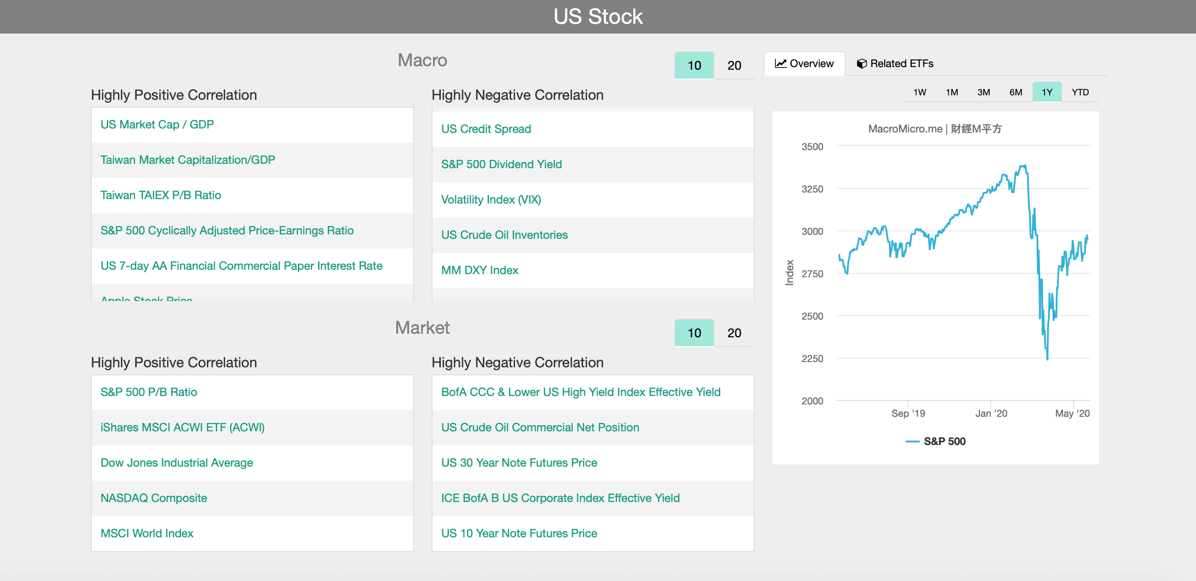1196x581 pixels.
Task: Open US 10 Year Note Futures Price
Action: [x=519, y=533]
